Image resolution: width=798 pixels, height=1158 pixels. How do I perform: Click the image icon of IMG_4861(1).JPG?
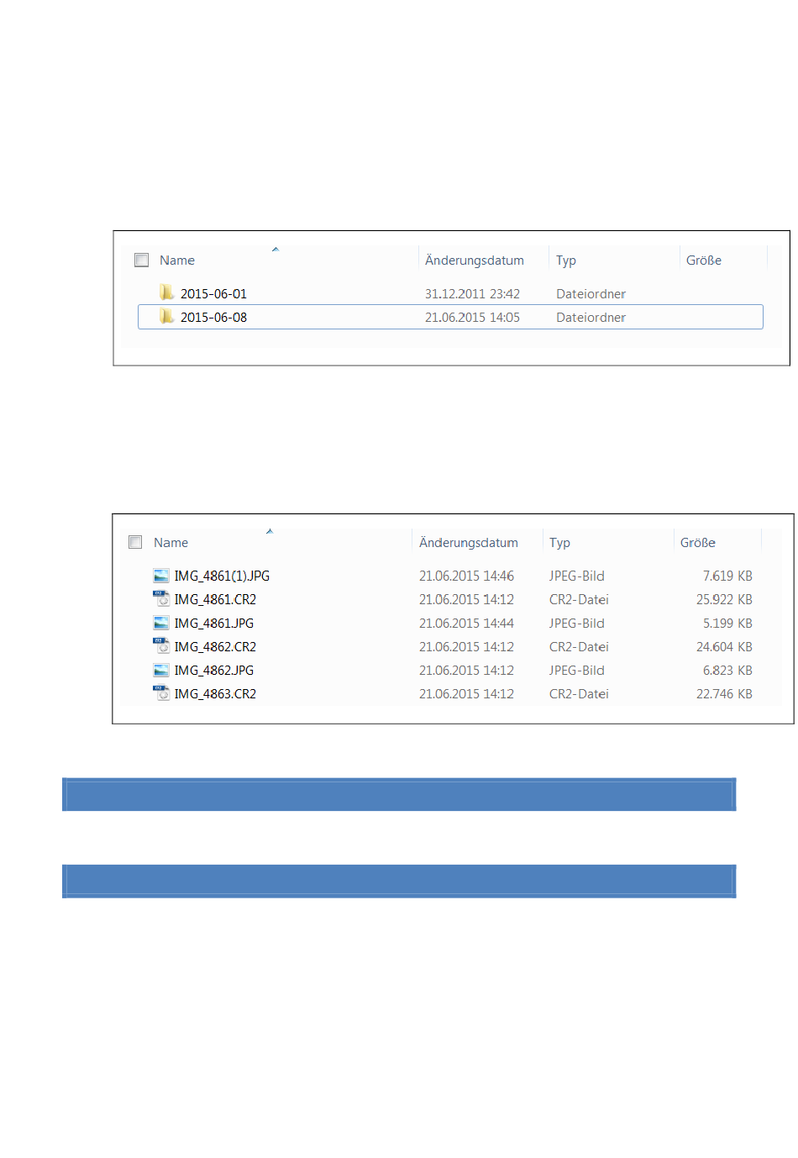[x=161, y=576]
